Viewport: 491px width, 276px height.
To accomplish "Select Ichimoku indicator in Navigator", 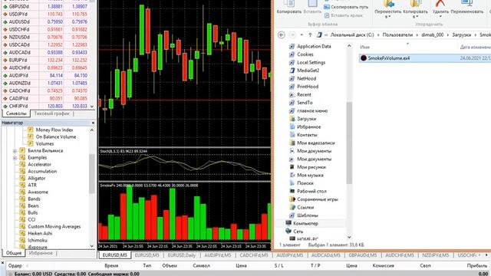I will point(38,240).
